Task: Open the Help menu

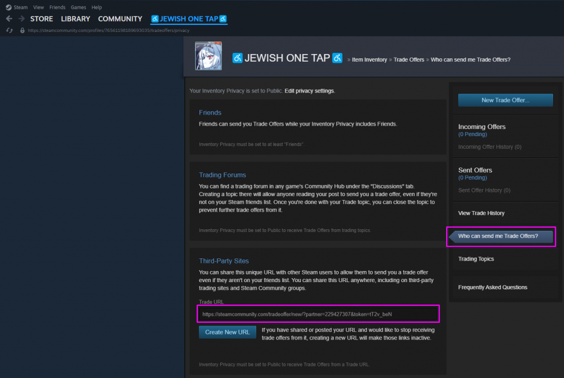Action: point(97,7)
